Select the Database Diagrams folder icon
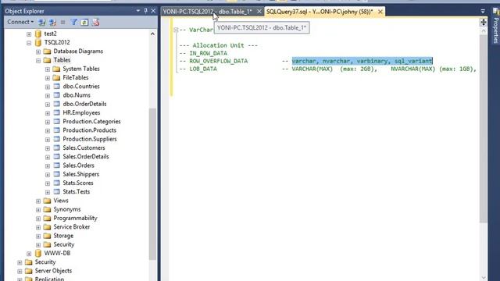The height and width of the screenshot is (281, 500). pos(47,52)
